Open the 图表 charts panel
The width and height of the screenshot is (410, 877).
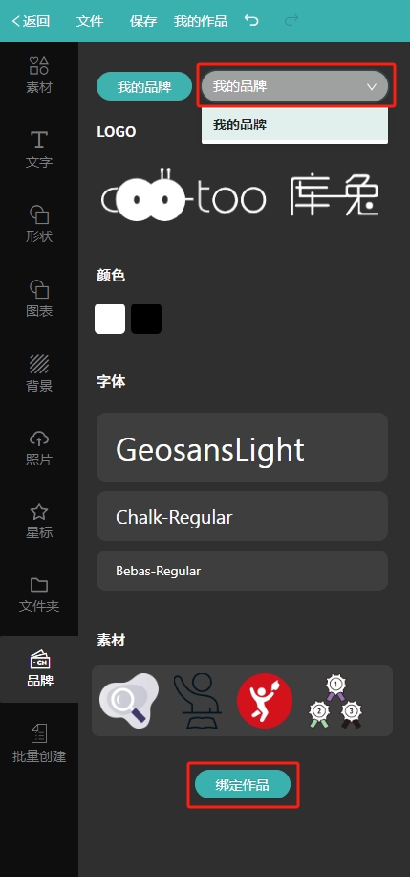tap(39, 299)
